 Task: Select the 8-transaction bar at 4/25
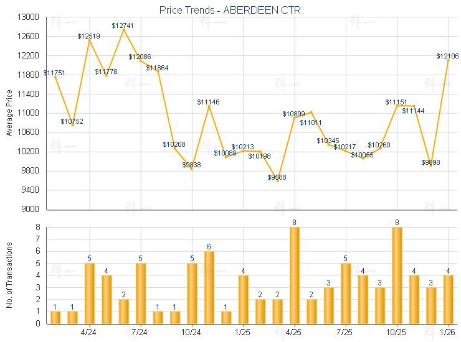pos(295,275)
